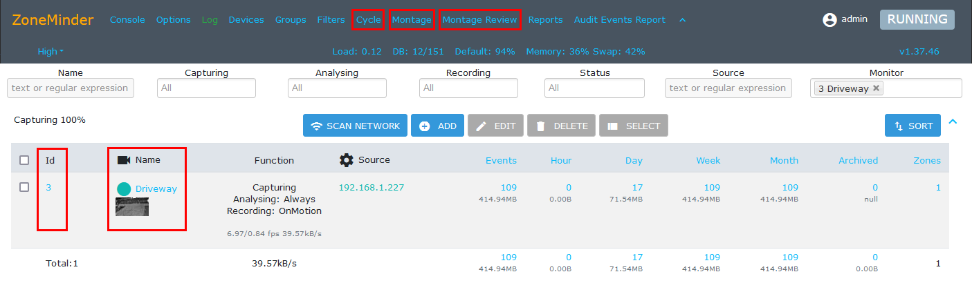Viewport: 972px width, 292px height.
Task: Click the Week column header
Action: pyautogui.click(x=708, y=160)
